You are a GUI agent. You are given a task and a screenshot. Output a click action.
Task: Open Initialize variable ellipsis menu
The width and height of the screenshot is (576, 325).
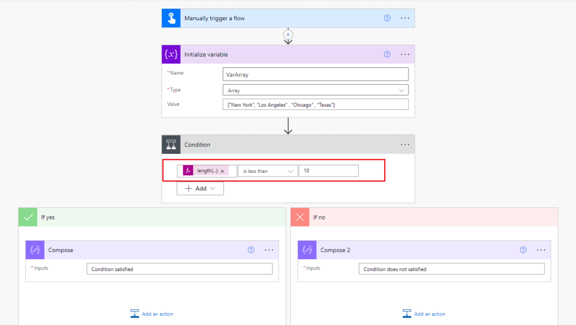[405, 54]
